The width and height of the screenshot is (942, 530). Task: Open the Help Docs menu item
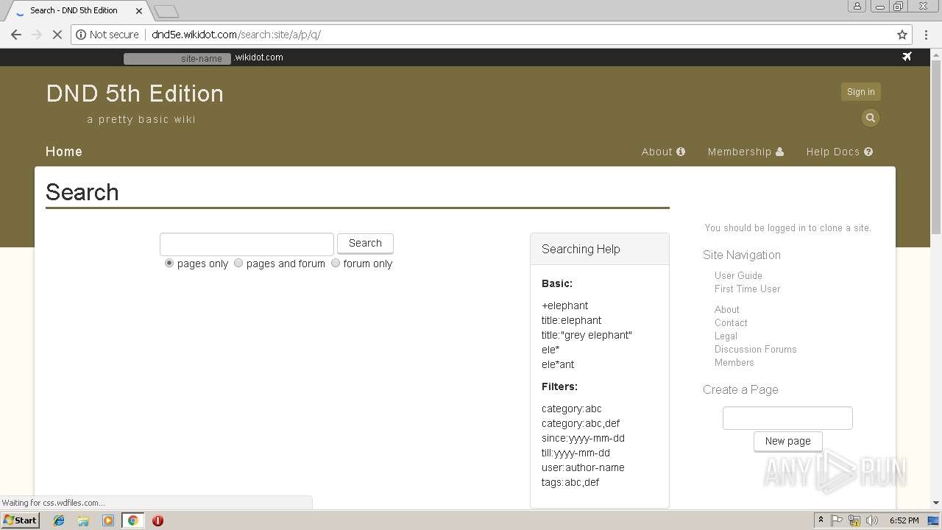840,152
